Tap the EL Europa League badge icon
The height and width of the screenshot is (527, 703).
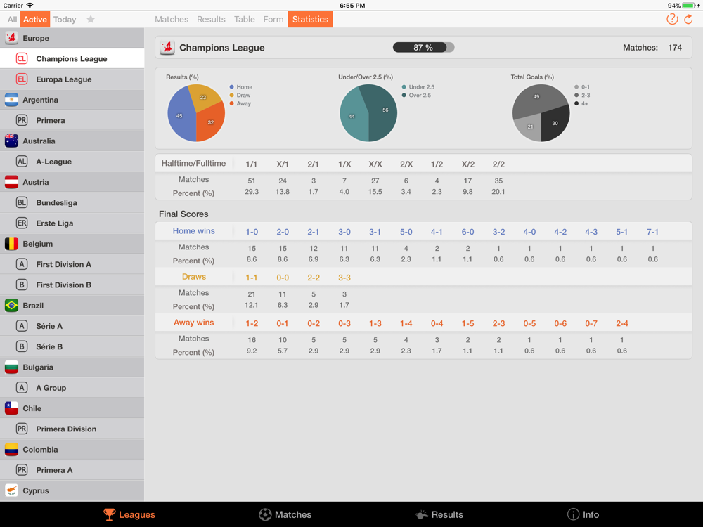point(22,79)
